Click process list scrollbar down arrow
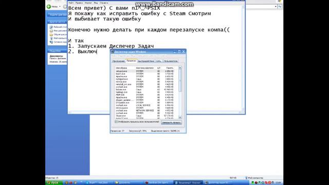The height and width of the screenshot is (185, 329). [180, 117]
